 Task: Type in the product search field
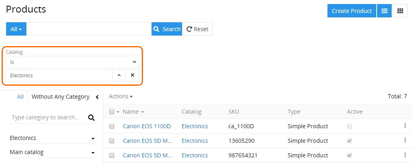click(x=89, y=29)
